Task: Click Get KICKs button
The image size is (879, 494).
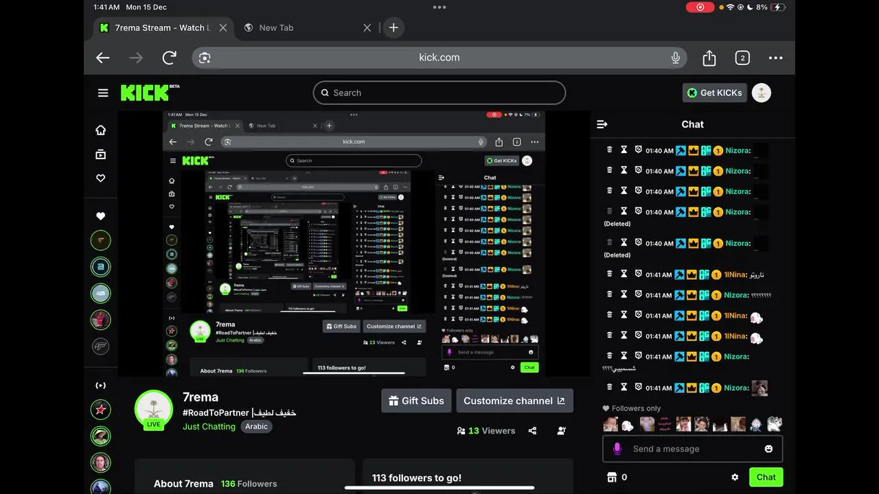Action: 714,93
